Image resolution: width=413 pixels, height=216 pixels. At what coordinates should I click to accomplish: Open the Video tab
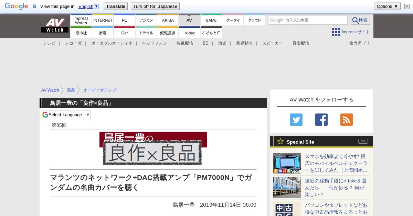click(190, 33)
